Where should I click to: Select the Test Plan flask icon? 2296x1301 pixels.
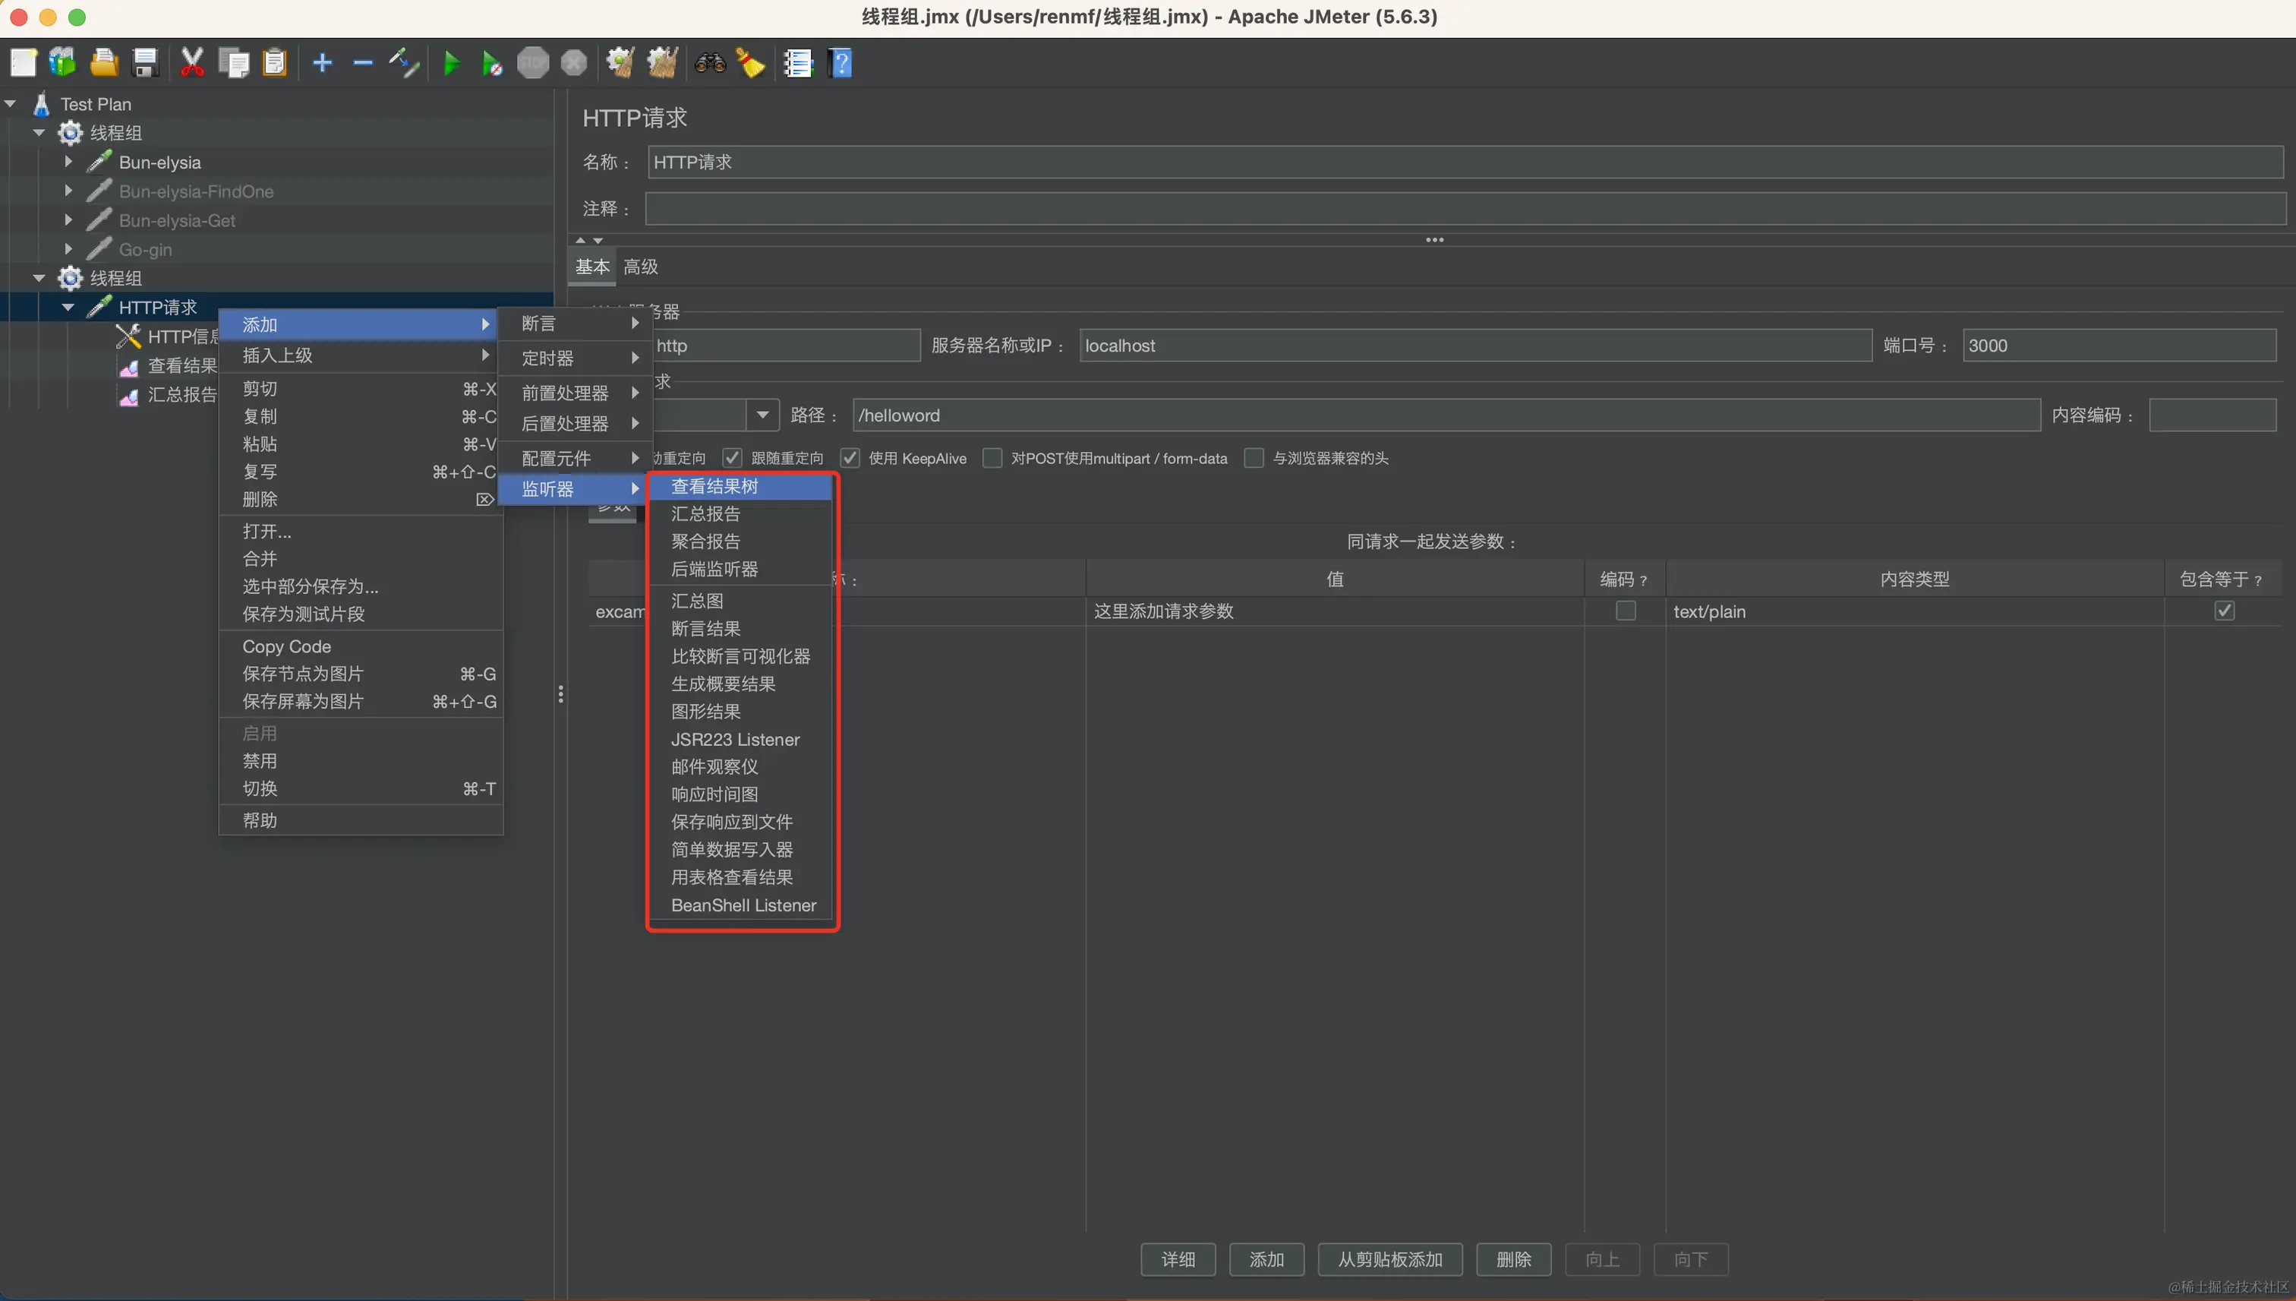41,103
